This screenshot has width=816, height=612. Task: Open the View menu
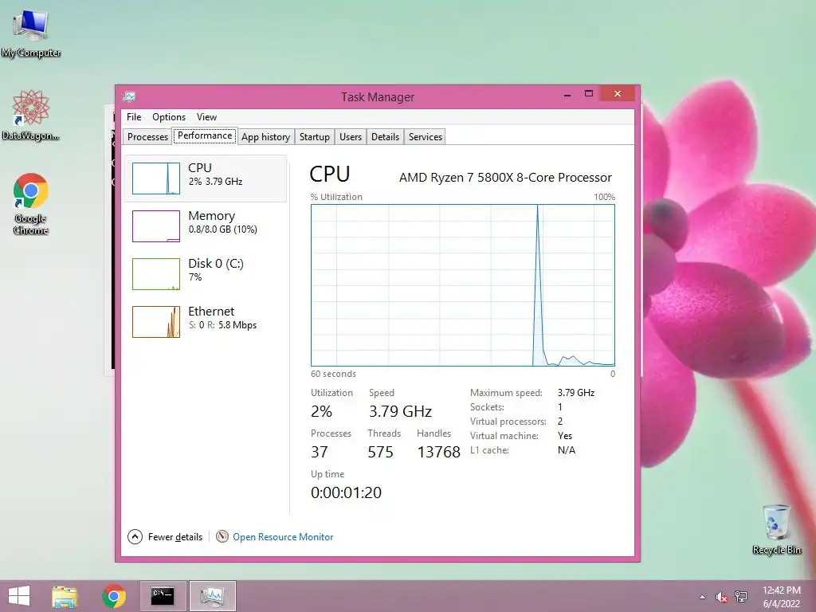click(x=206, y=117)
